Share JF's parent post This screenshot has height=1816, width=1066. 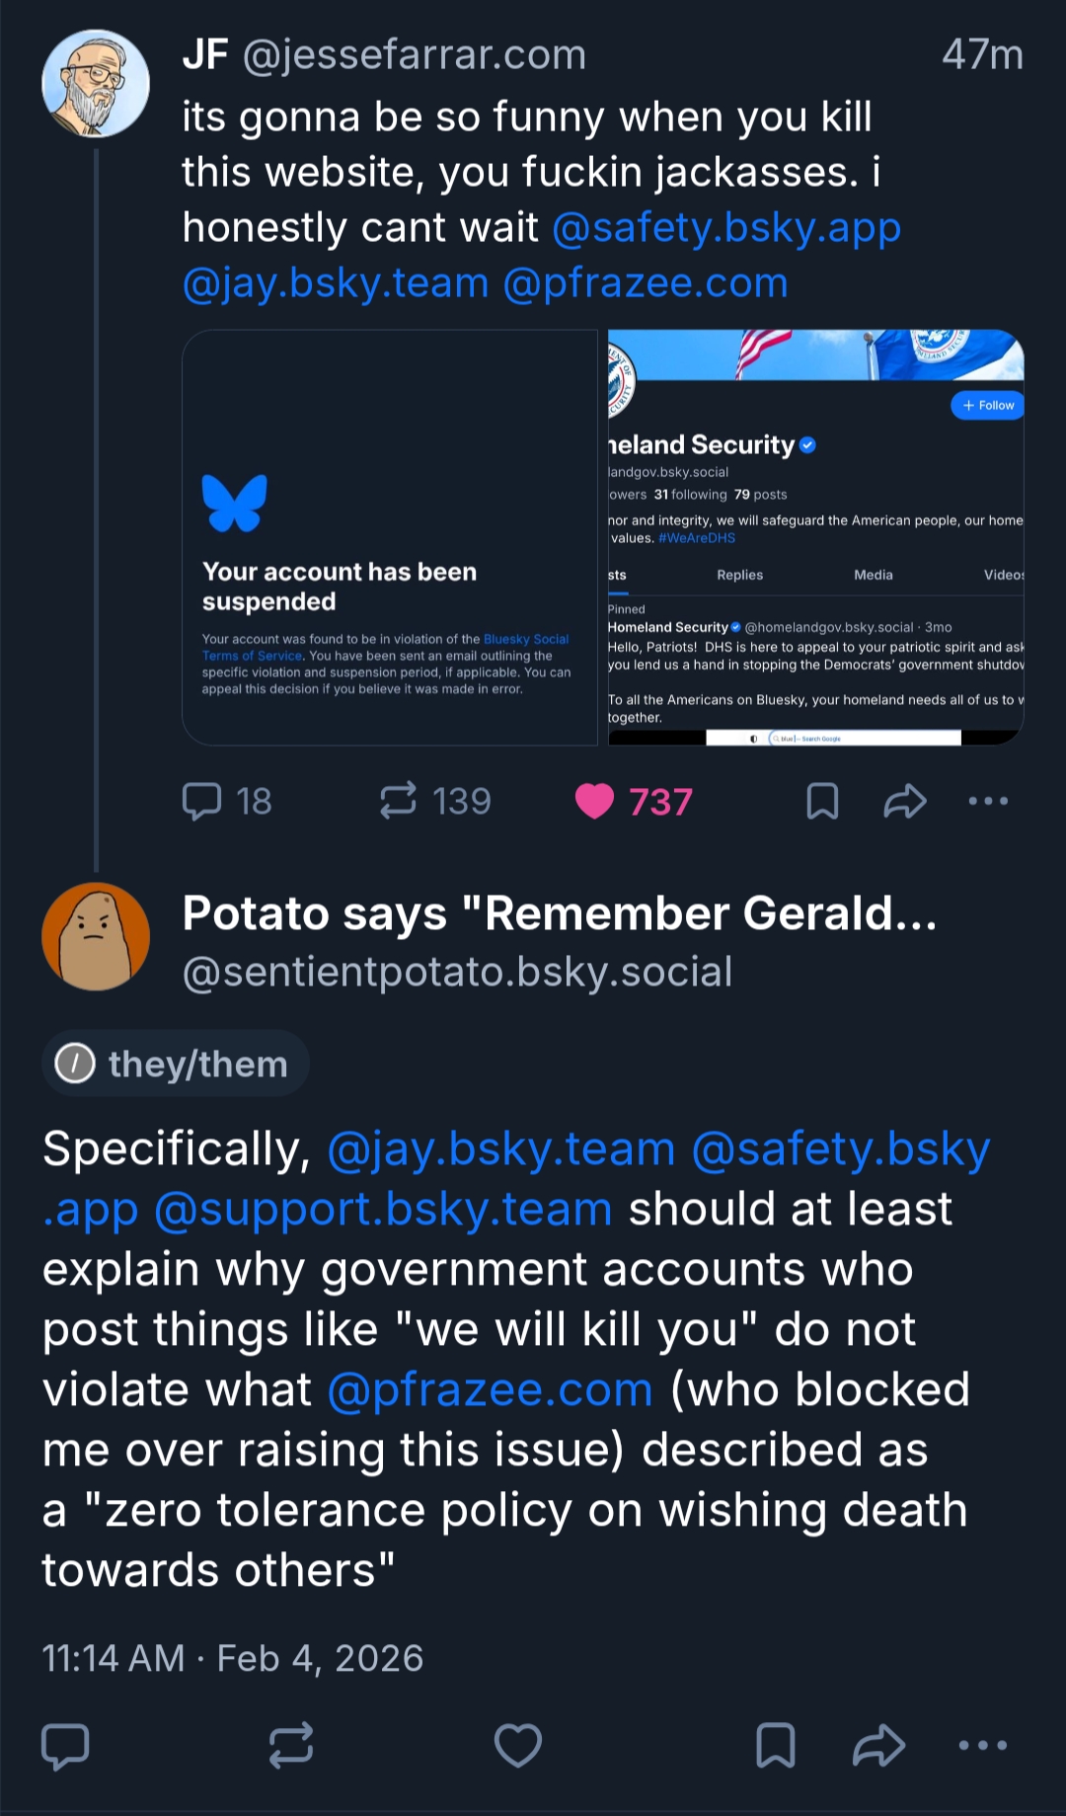coord(904,801)
